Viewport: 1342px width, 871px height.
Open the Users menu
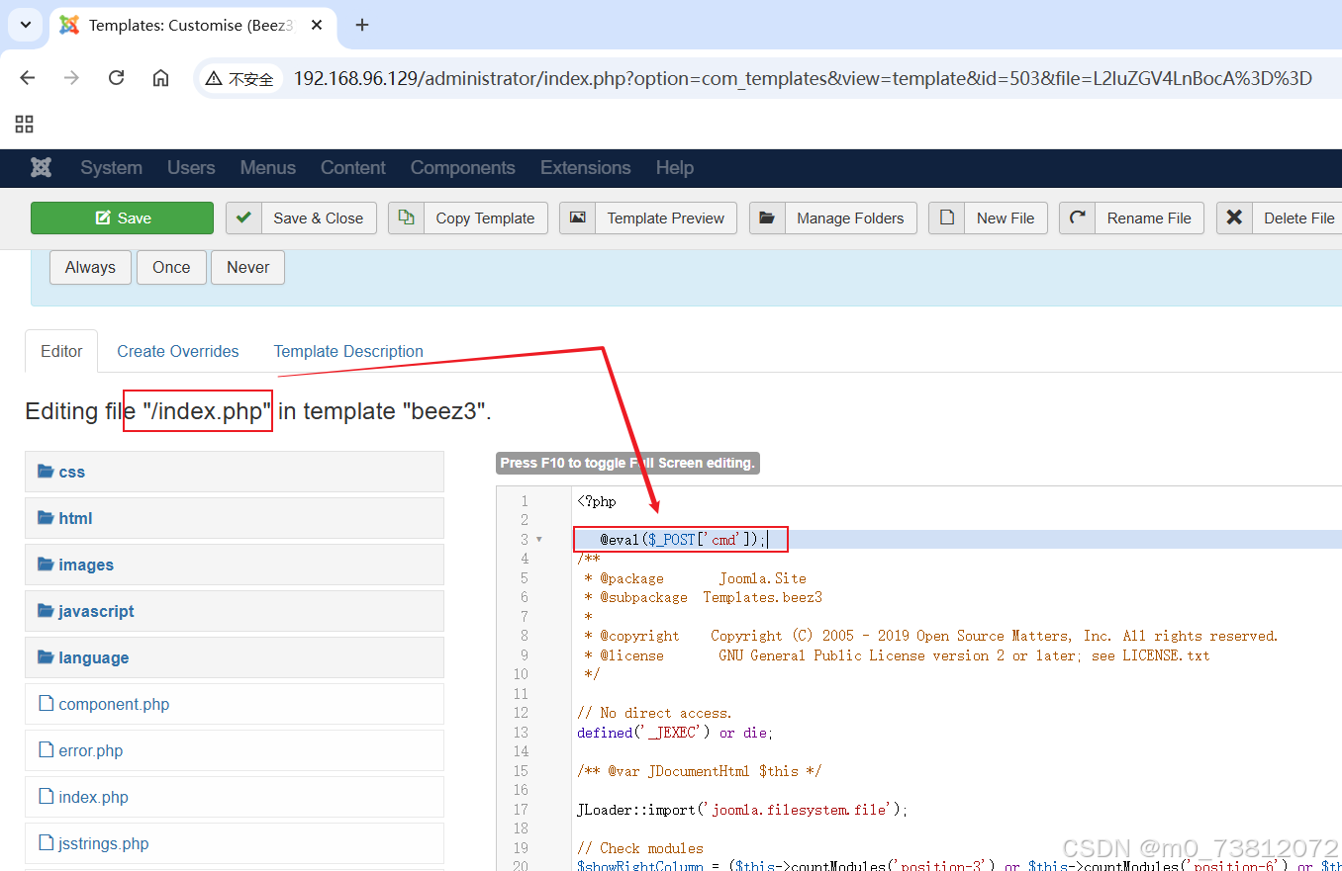click(191, 167)
